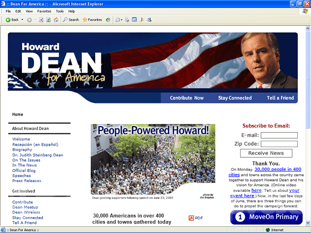This screenshot has width=311, height=233.
Task: Open the Official Blog link
Action: click(x=24, y=170)
